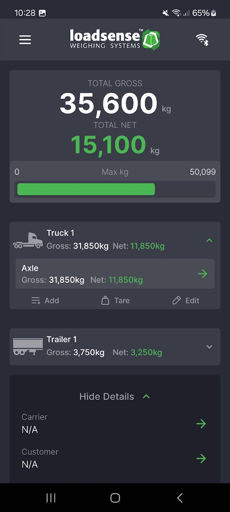Select the Axle row
230x512 pixels.
pyautogui.click(x=106, y=274)
